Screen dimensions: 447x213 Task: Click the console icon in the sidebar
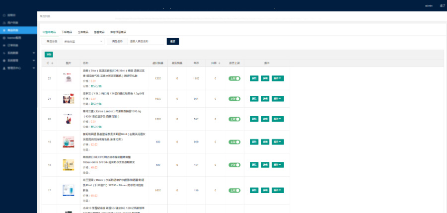tap(4, 16)
